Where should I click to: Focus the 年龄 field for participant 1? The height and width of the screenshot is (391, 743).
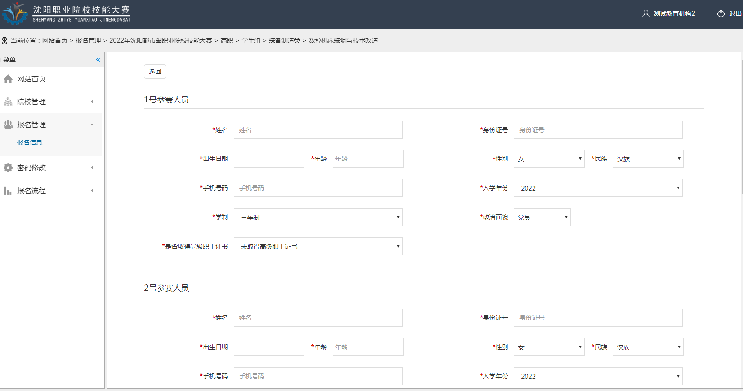click(x=368, y=159)
